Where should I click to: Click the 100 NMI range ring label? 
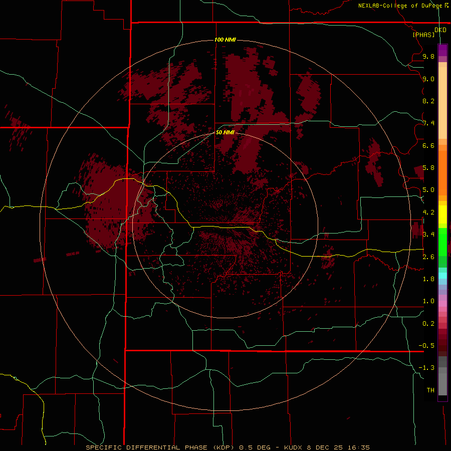[x=225, y=40]
